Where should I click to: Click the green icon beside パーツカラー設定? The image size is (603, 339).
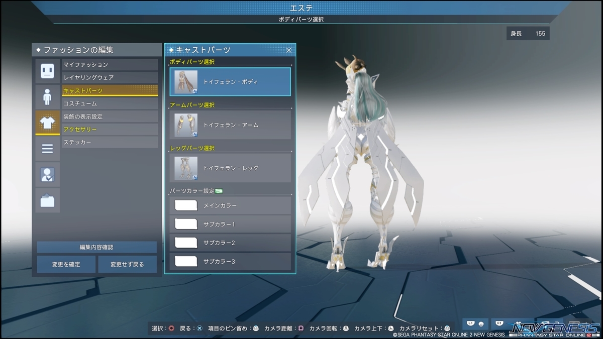[x=219, y=191]
